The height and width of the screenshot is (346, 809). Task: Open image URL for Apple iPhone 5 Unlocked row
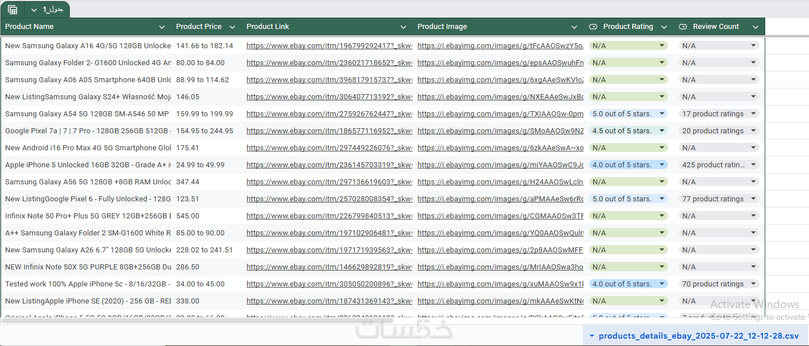(x=501, y=165)
